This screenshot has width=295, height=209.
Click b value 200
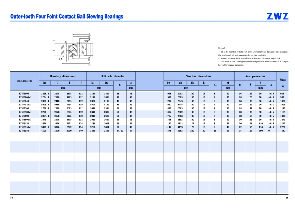[261, 131]
